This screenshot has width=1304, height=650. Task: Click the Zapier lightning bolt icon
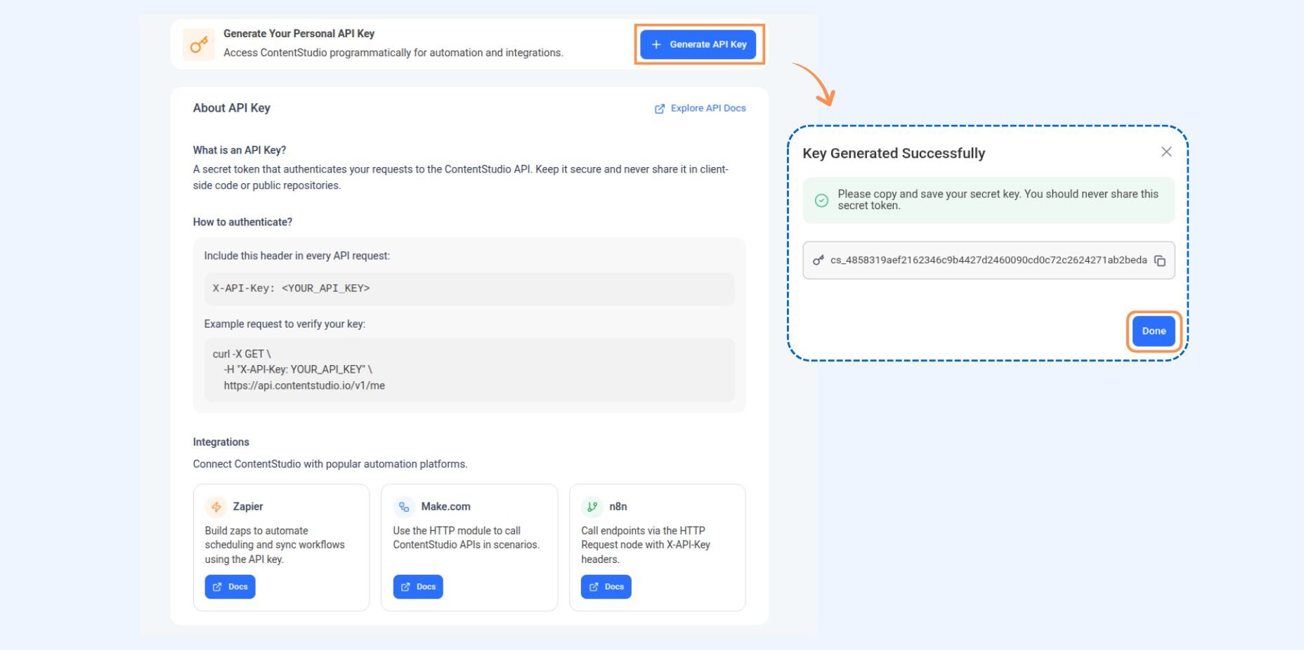(216, 507)
